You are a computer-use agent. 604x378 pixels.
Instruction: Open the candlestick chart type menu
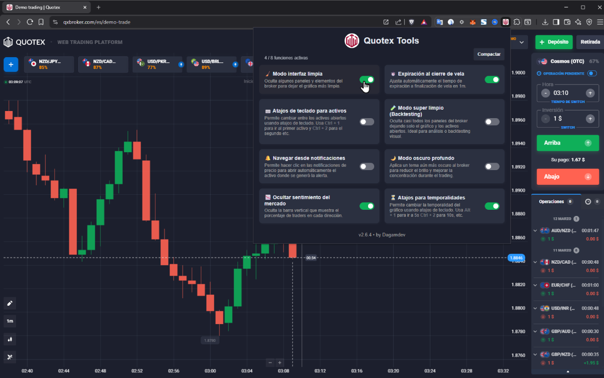[x=10, y=339]
